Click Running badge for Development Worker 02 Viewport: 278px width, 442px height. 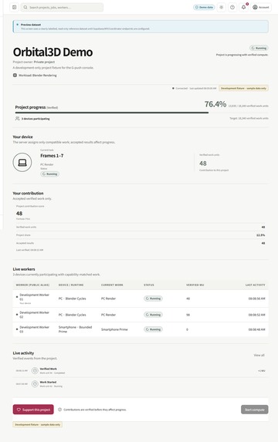tap(153, 315)
